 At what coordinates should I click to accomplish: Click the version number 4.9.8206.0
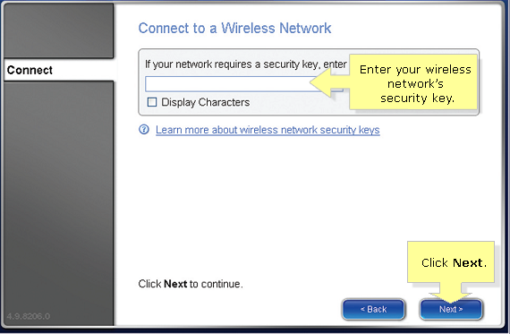click(29, 316)
